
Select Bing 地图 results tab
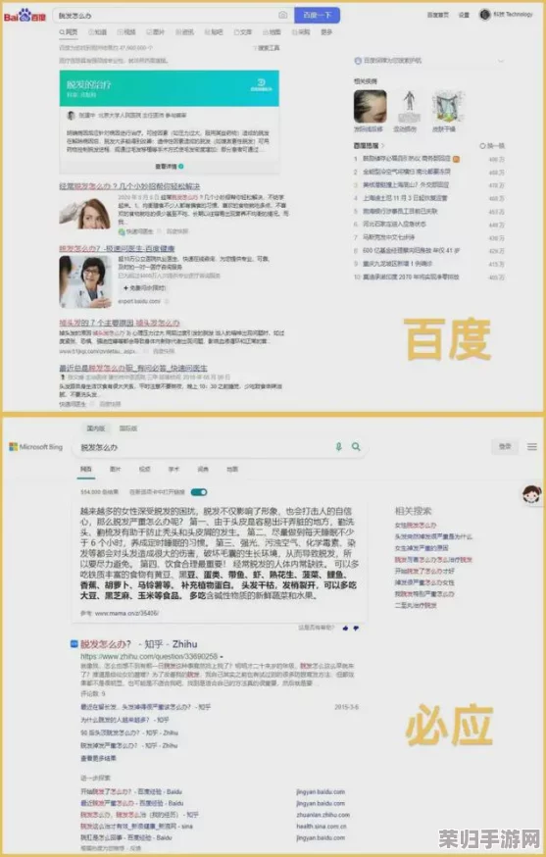(x=232, y=469)
